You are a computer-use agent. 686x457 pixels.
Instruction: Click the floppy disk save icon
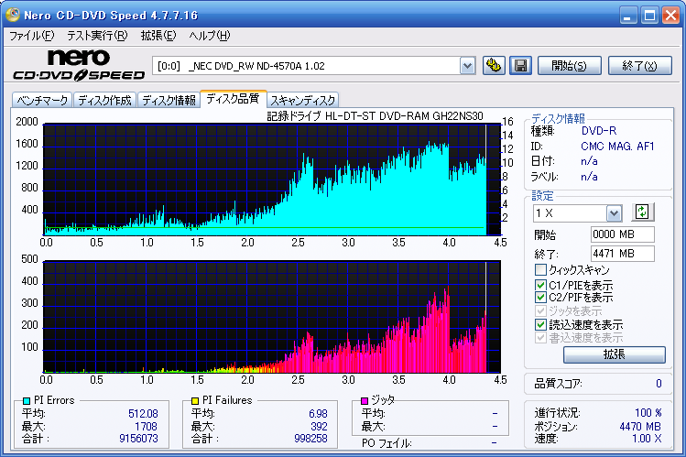click(x=520, y=66)
